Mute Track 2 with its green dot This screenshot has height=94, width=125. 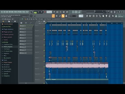[44, 34]
